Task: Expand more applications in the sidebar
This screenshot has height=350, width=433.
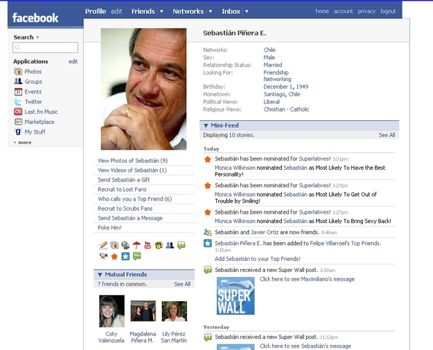Action: click(23, 142)
